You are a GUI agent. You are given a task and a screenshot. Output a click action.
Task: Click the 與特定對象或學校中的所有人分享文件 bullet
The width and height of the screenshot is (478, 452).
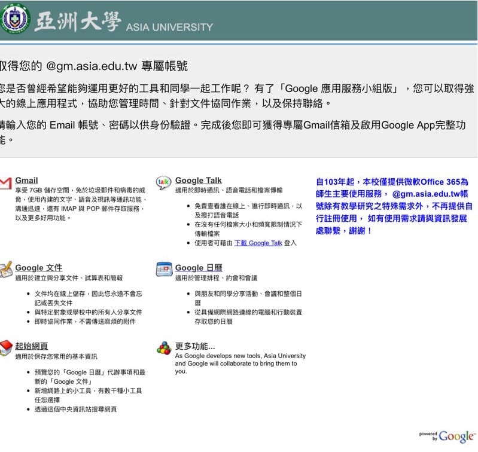tap(89, 312)
